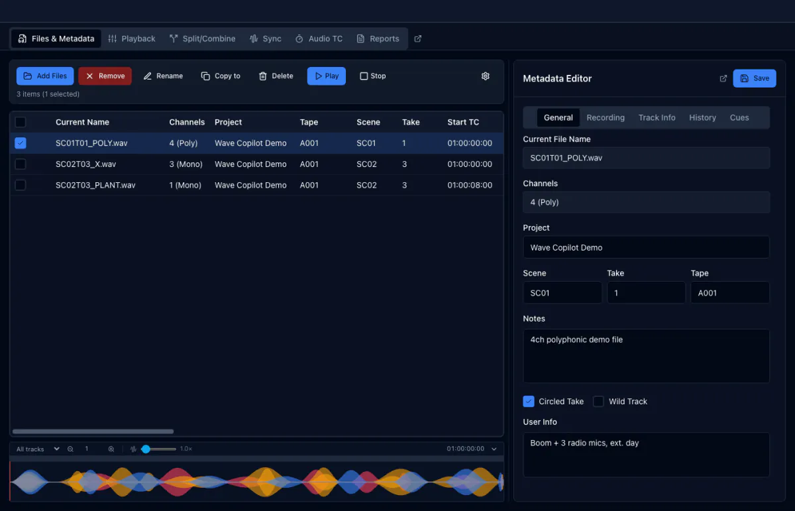Click the file list horizontal scrollbar
The width and height of the screenshot is (795, 511).
(x=93, y=431)
